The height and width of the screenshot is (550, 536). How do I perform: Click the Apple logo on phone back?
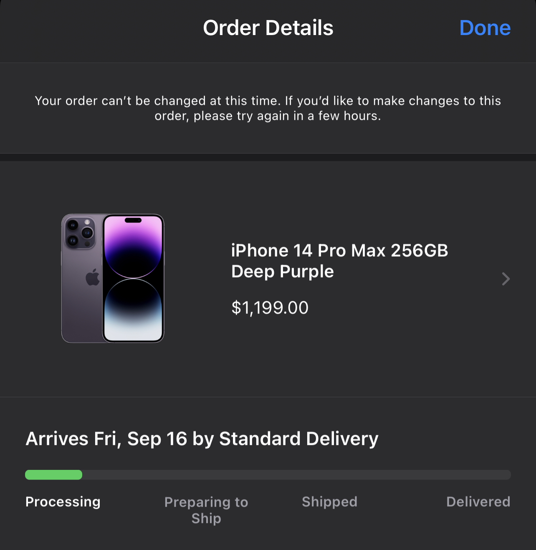(93, 277)
